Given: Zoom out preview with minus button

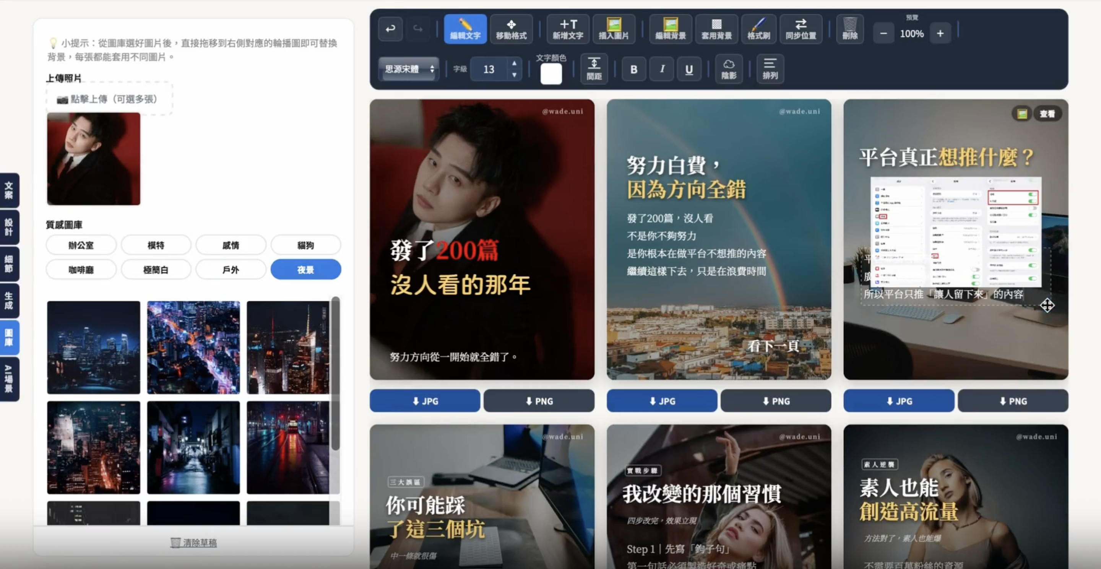Looking at the screenshot, I should click(883, 33).
